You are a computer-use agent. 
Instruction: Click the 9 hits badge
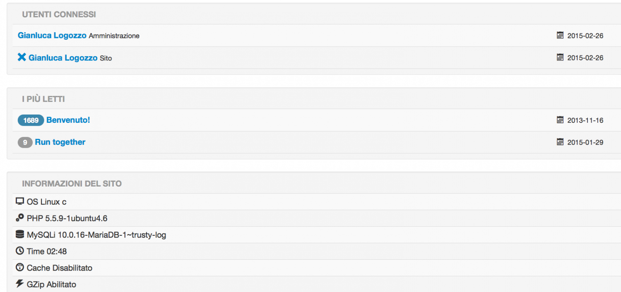click(x=25, y=142)
